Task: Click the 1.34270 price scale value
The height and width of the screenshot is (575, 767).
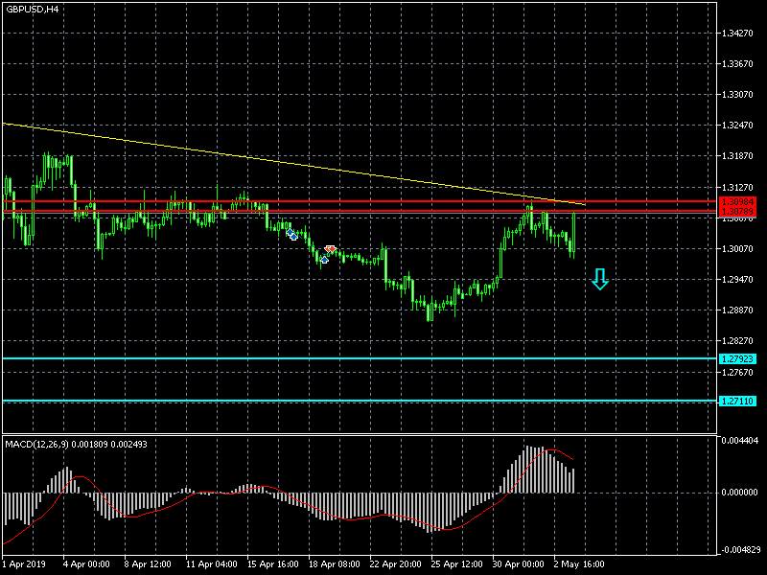Action: click(x=737, y=34)
